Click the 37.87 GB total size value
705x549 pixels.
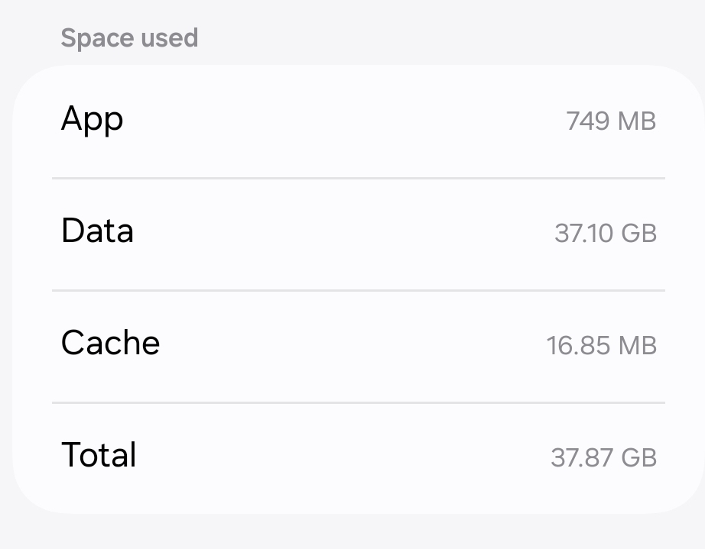click(603, 457)
